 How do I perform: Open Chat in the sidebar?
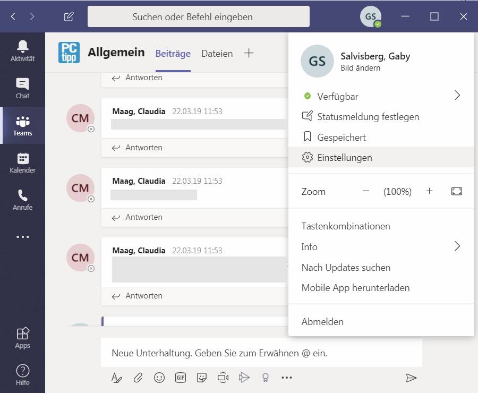click(22, 88)
